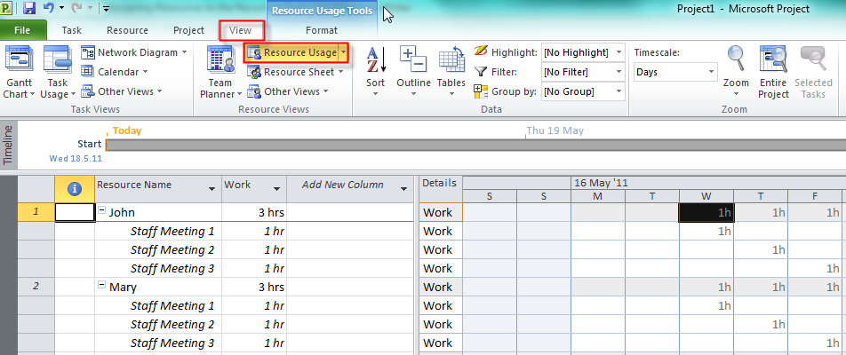This screenshot has width=846, height=355.
Task: Switch to the Resource ribbon tab
Action: click(127, 30)
